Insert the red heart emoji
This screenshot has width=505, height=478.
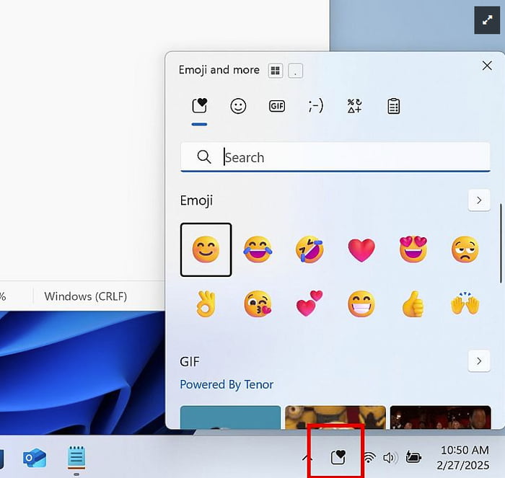[361, 250]
